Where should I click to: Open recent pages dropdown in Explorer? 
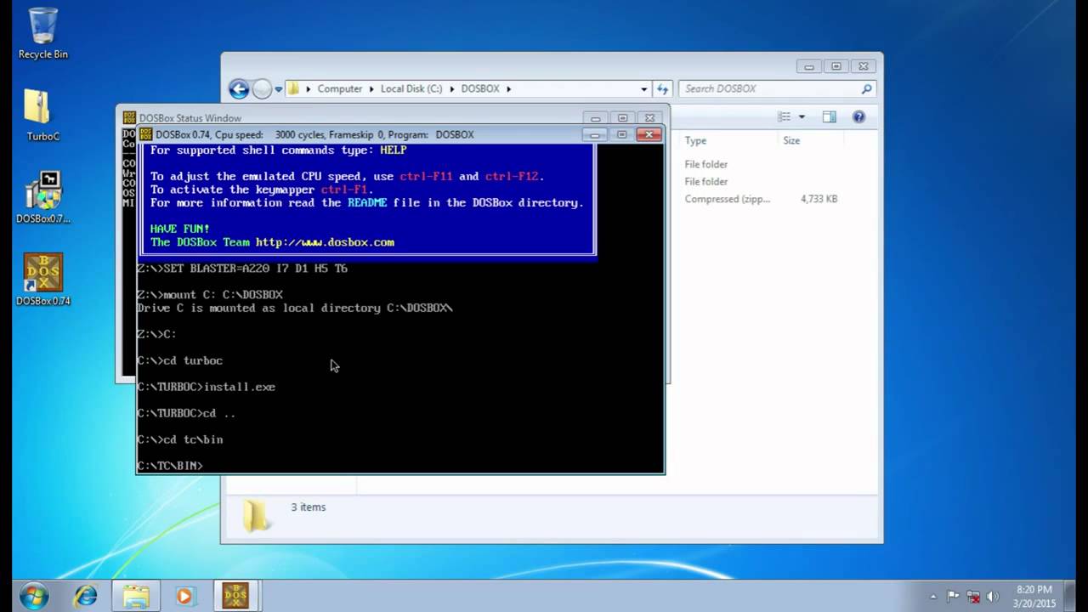coord(278,89)
